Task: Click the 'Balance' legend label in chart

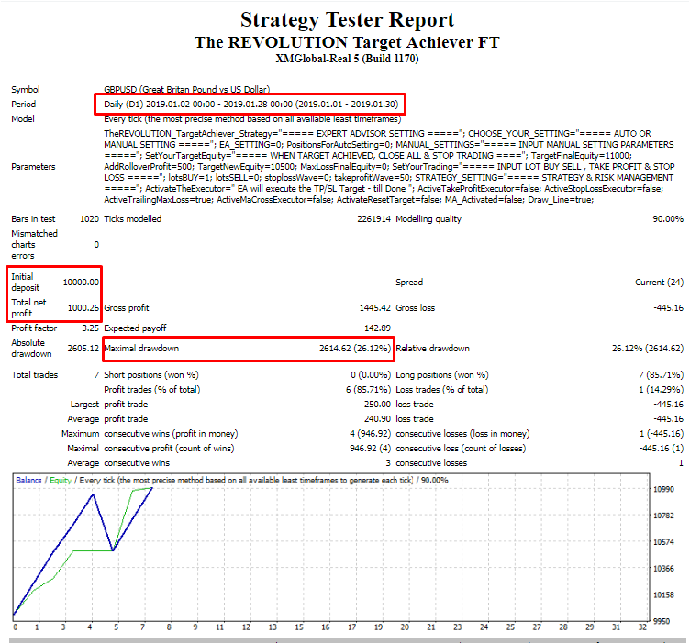Action: coord(28,480)
